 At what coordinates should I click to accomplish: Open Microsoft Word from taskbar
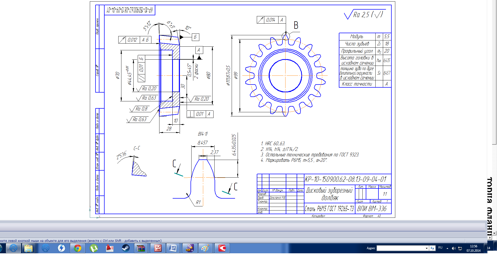(x=173, y=248)
